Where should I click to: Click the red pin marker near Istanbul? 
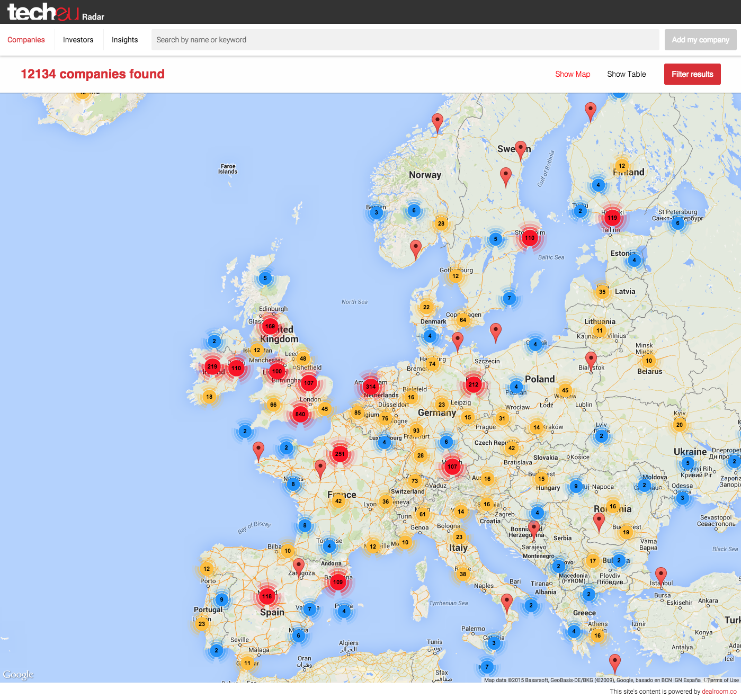660,576
